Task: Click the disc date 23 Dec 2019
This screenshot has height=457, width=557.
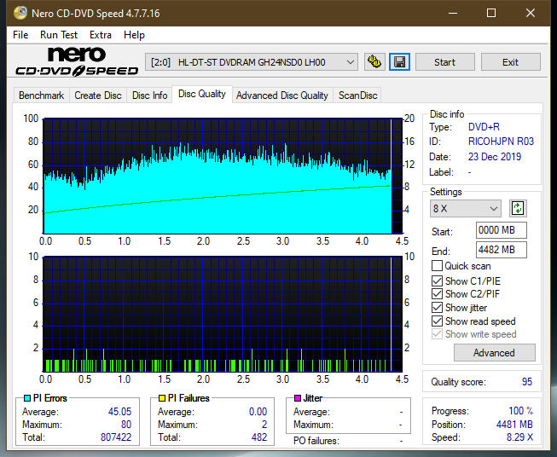Action: tap(495, 157)
